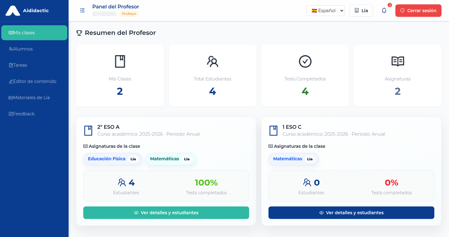
Task: Open Feedback in the sidebar
Action: click(34, 114)
